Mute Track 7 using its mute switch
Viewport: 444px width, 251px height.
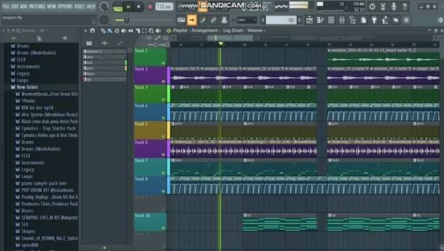click(163, 173)
